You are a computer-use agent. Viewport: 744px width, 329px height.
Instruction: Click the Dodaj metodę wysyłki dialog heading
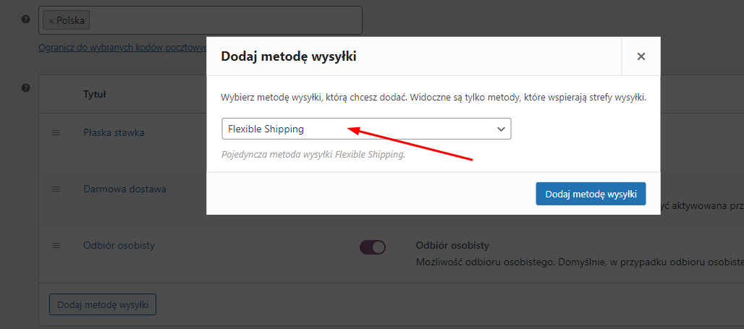[x=289, y=57]
